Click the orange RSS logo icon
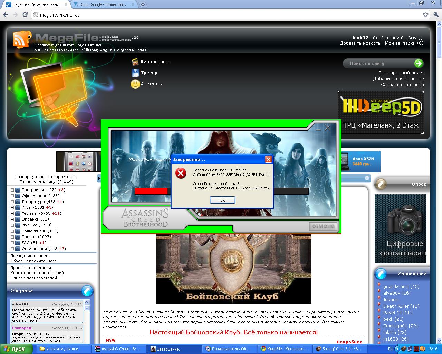The height and width of the screenshot is (354, 442). click(x=22, y=39)
